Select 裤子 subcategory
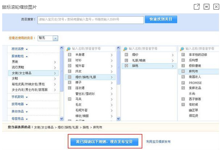This screenshot has height=164, width=223. point(90,83)
